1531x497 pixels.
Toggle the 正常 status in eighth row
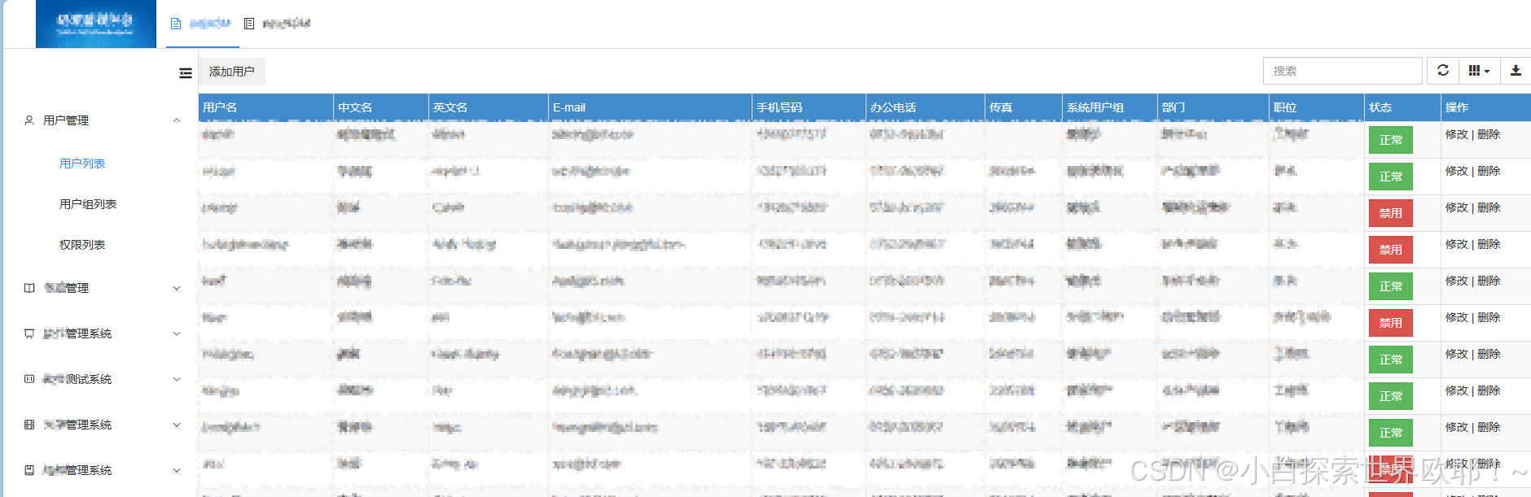click(x=1391, y=396)
